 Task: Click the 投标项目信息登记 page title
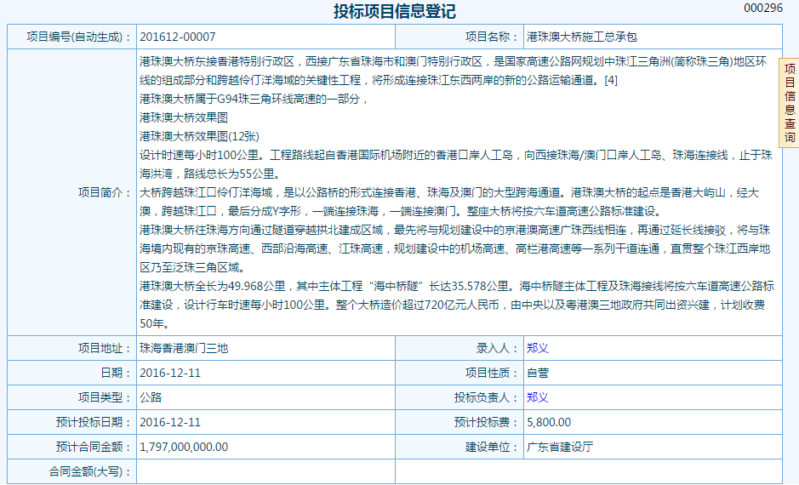click(394, 12)
